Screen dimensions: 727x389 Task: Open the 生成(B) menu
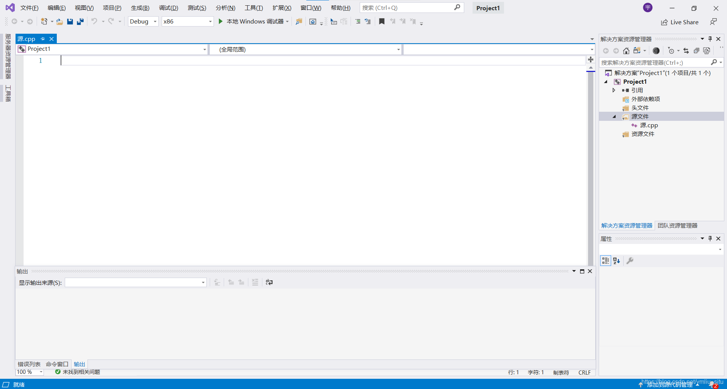(x=140, y=8)
